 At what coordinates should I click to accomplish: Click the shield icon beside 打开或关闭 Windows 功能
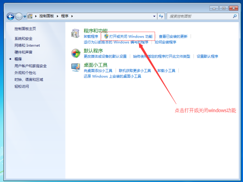[106, 36]
